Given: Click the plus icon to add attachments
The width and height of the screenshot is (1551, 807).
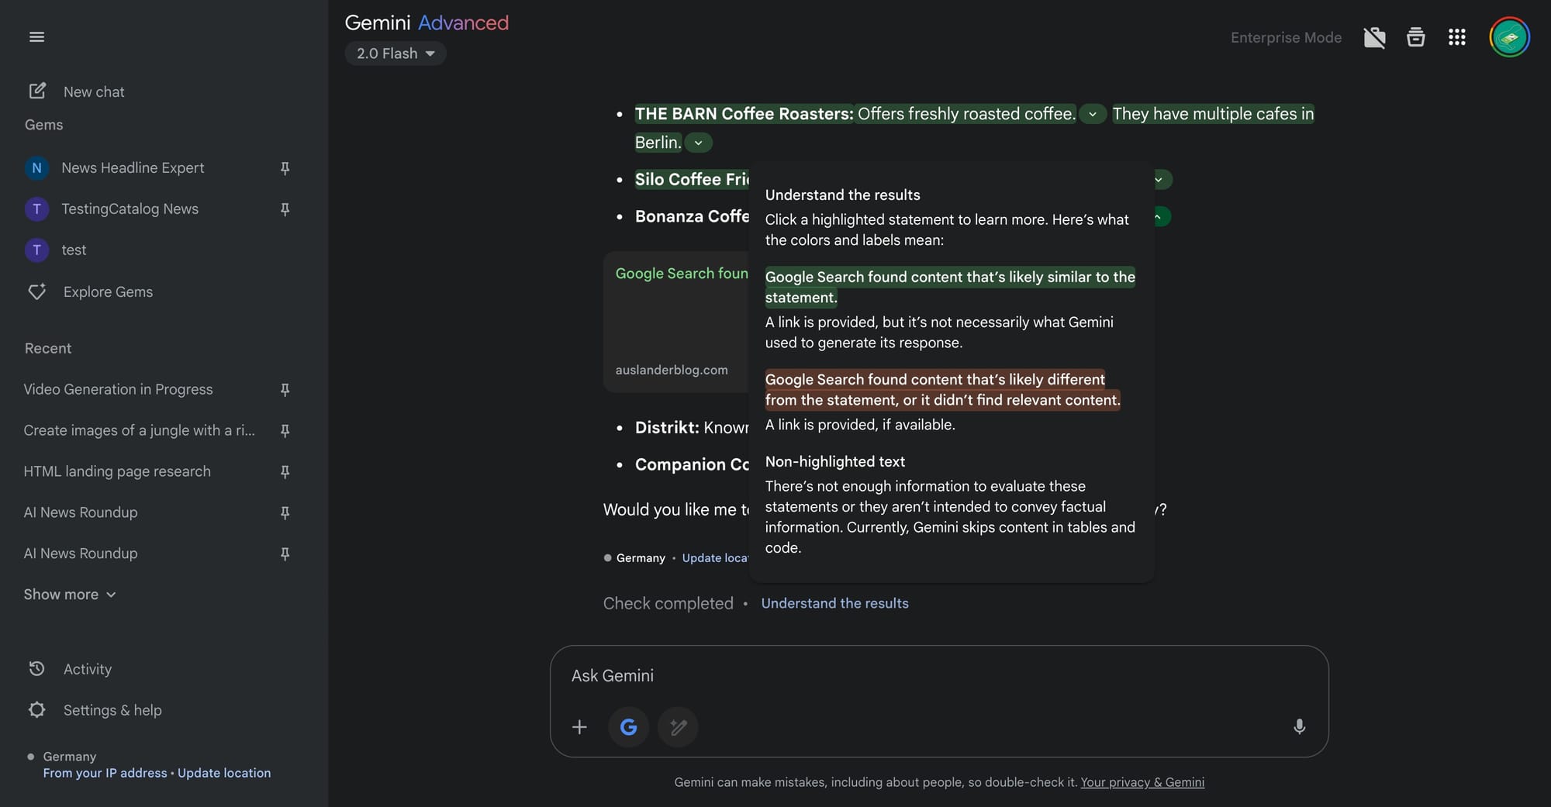Looking at the screenshot, I should (x=579, y=727).
